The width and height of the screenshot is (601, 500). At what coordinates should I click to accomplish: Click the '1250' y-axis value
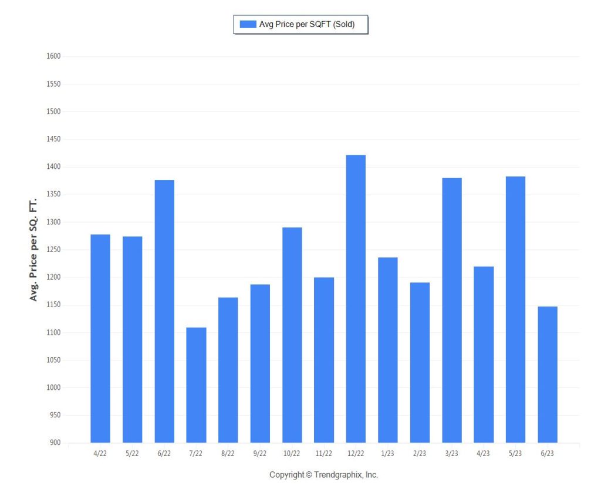click(53, 250)
